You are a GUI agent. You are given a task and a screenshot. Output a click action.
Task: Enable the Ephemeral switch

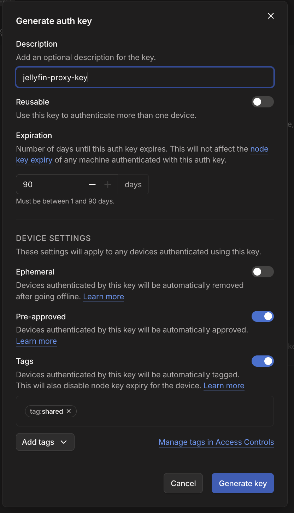click(263, 272)
